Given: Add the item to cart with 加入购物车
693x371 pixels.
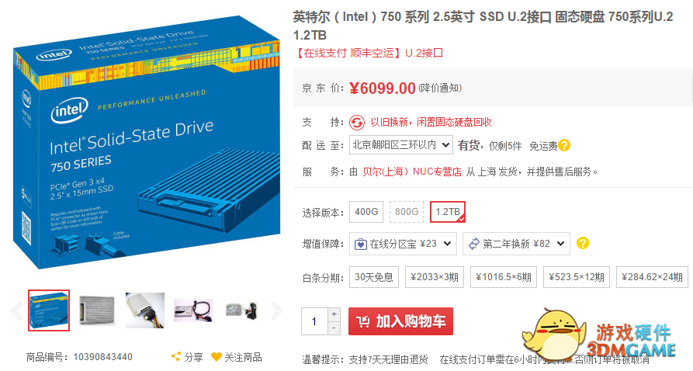Looking at the screenshot, I should [401, 321].
